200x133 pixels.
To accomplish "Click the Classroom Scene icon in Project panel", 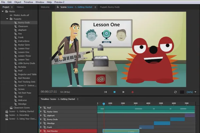I will click(x=11, y=108).
